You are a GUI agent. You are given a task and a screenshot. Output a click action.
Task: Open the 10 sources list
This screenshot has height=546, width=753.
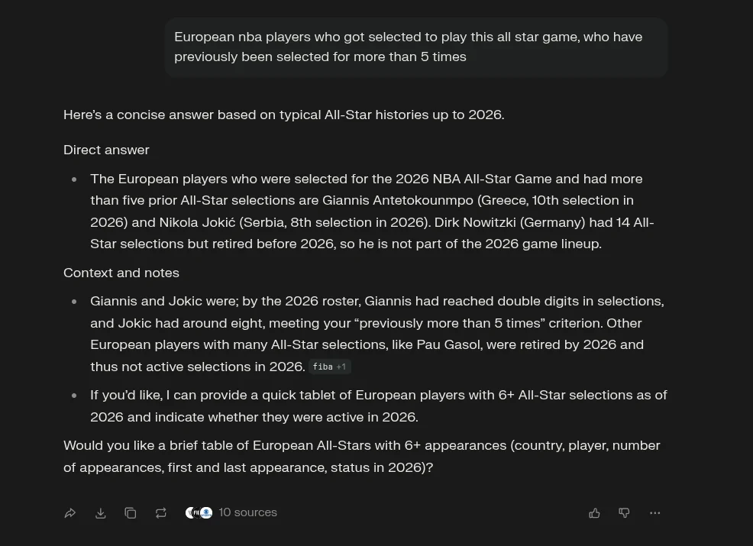[247, 512]
